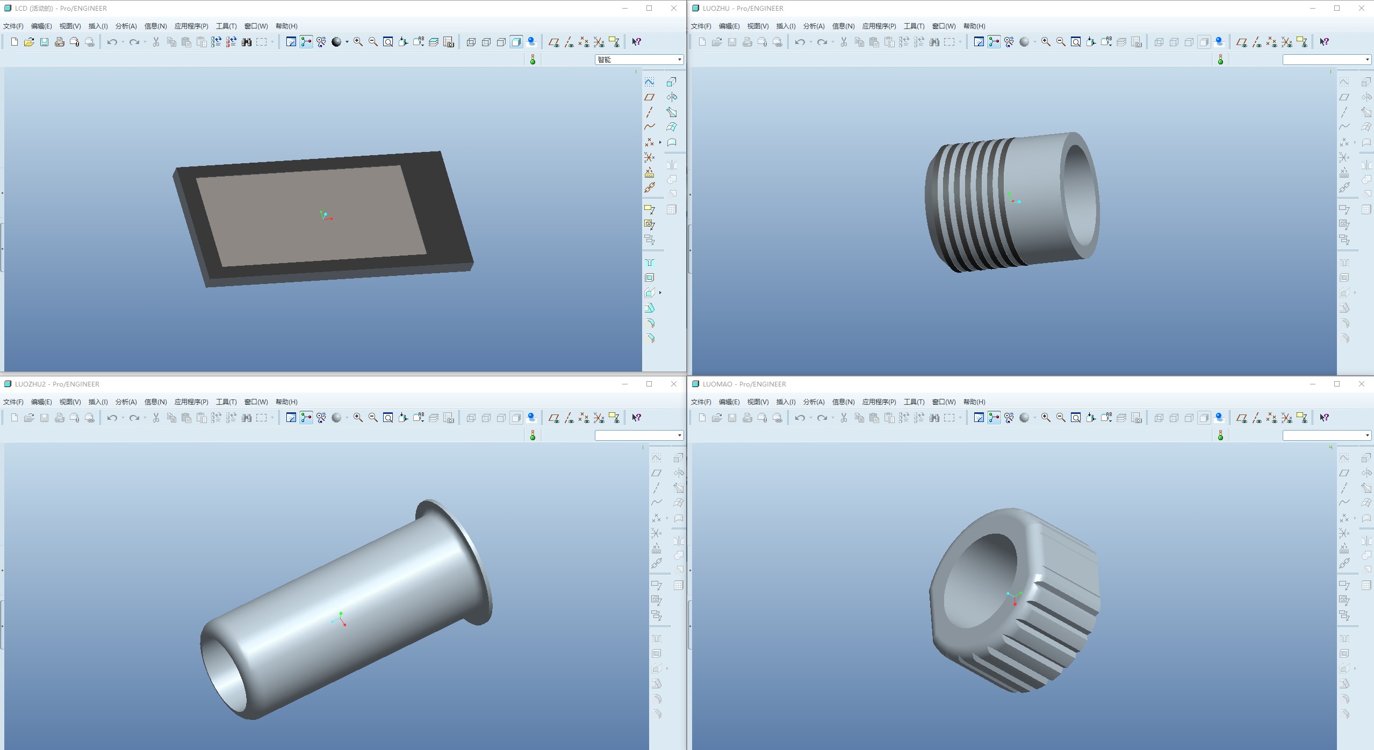Click the regeneration status light in LCD window
This screenshot has height=750, width=1374.
(533, 60)
